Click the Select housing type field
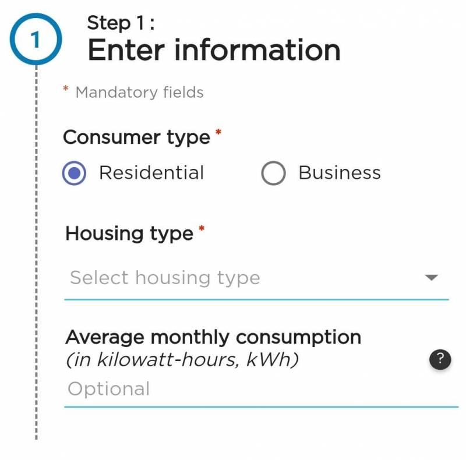466x460 pixels. 233,278
